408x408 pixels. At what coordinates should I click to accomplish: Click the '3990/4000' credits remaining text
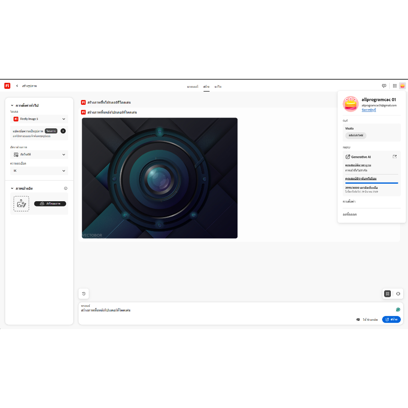(361, 188)
